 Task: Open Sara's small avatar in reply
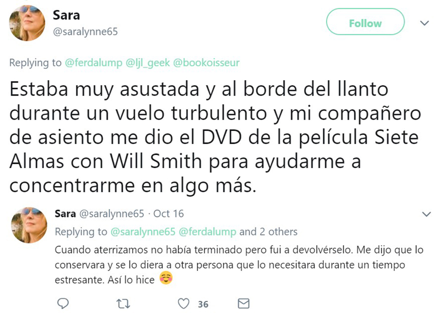29,225
